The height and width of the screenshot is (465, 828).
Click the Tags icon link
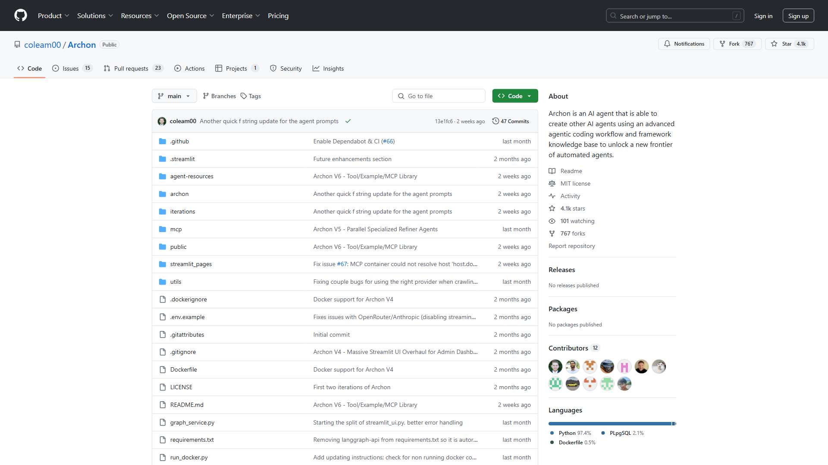251,96
